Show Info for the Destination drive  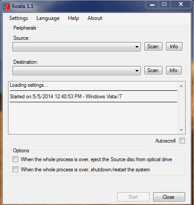(x=174, y=70)
